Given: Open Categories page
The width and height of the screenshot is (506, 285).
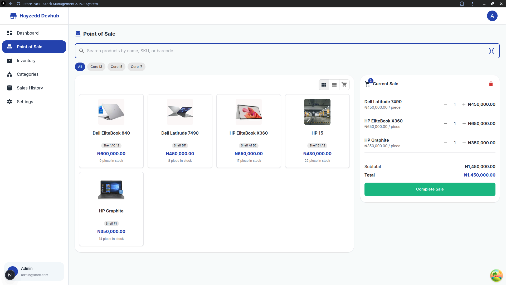Looking at the screenshot, I should [34, 74].
